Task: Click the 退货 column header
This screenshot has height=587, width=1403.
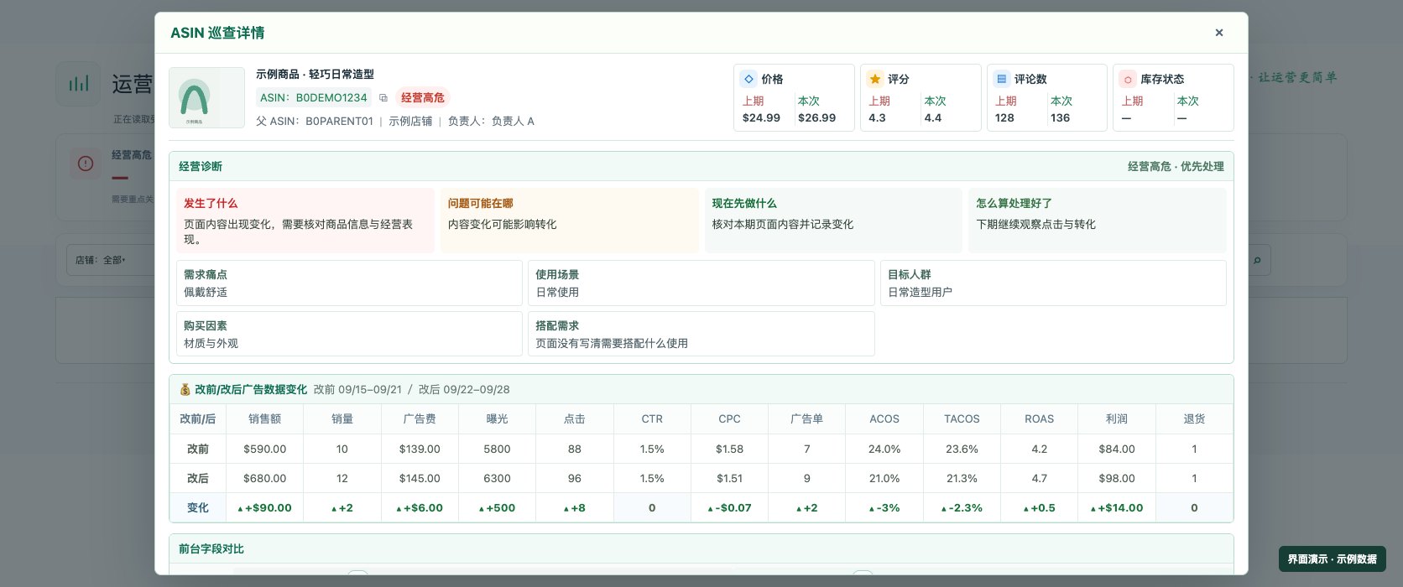Action: tap(1194, 419)
